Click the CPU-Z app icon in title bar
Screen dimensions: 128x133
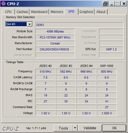[x=4, y=4]
